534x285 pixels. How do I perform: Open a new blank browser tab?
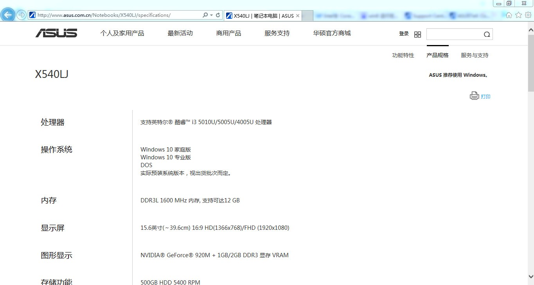(307, 16)
